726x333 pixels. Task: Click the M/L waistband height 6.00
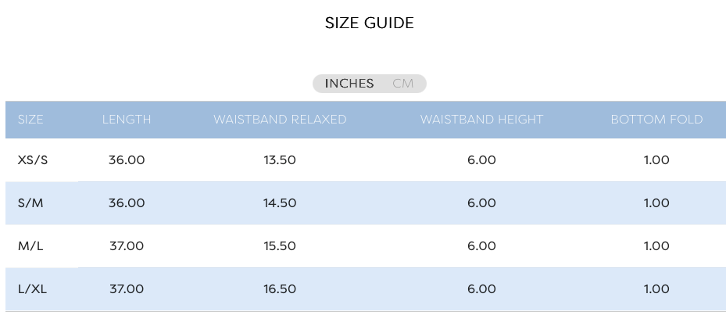click(481, 246)
